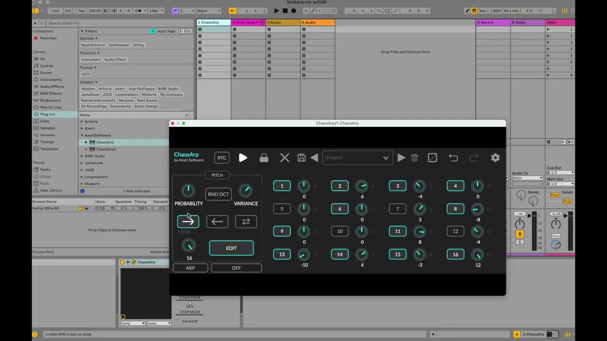Select the forward arrow step mode
The image size is (607, 341).
pos(188,221)
